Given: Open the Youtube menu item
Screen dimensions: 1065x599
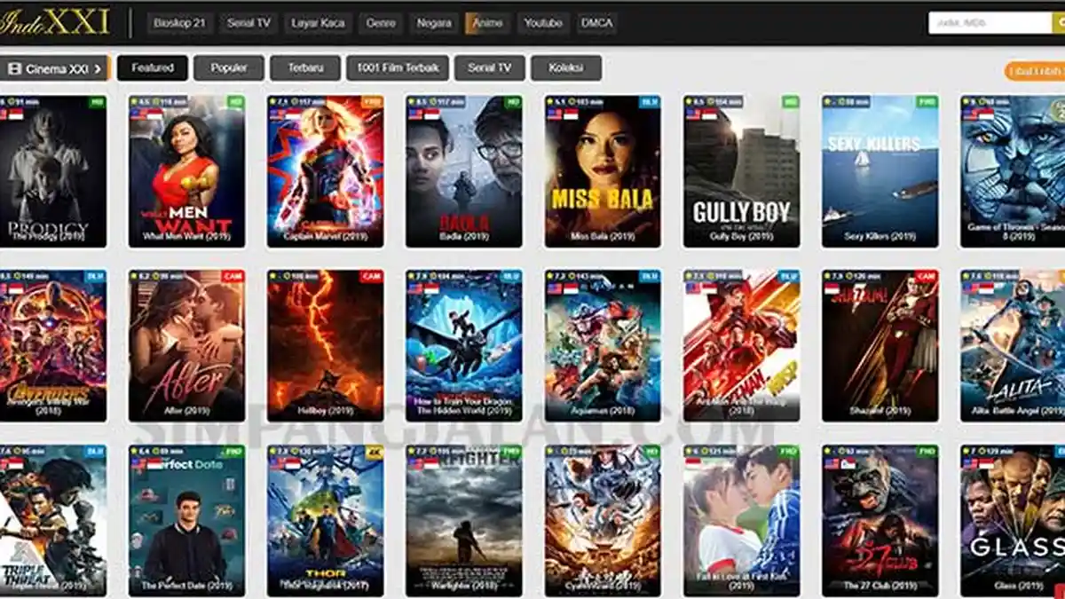Looking at the screenshot, I should (x=542, y=23).
